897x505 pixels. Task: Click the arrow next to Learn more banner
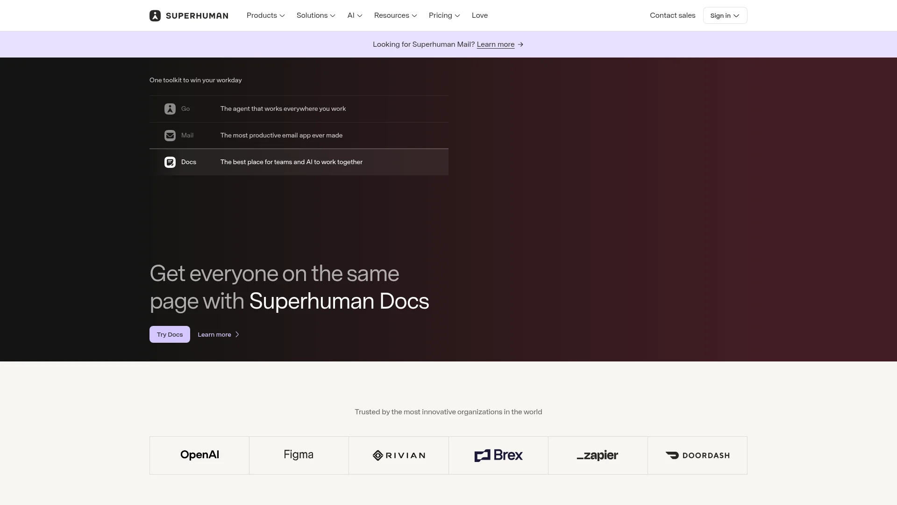(x=520, y=44)
